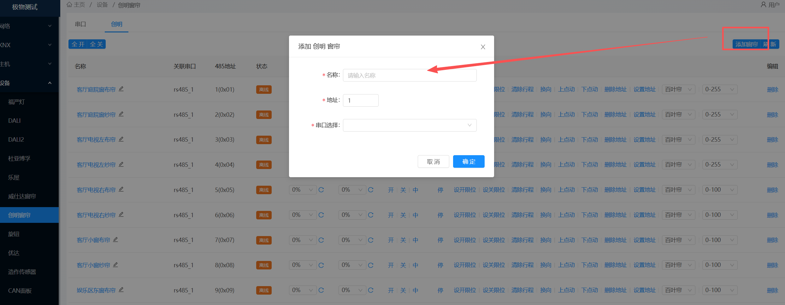Click pencil icon beside 客厅小窗纱帘

[115, 265]
